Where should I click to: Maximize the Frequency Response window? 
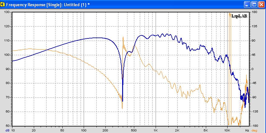pos(254,5)
